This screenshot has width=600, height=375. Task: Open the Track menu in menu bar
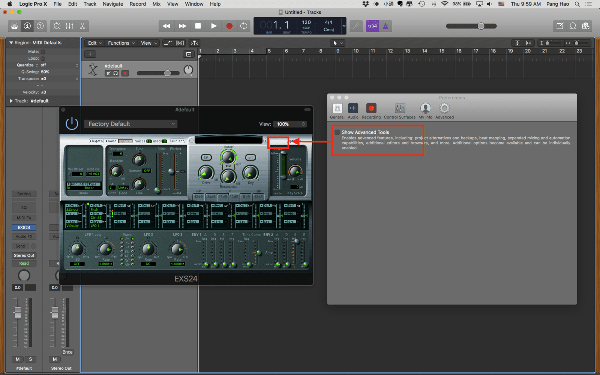click(90, 4)
